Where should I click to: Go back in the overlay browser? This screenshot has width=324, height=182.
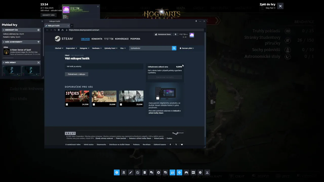coord(47,30)
